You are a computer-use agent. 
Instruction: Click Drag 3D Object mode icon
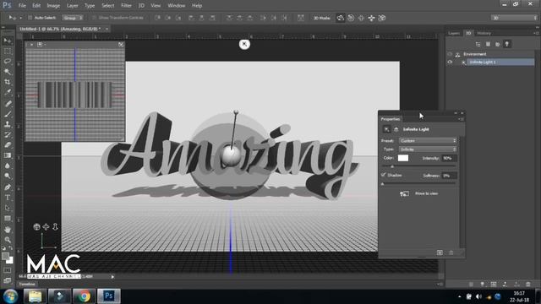(x=361, y=18)
